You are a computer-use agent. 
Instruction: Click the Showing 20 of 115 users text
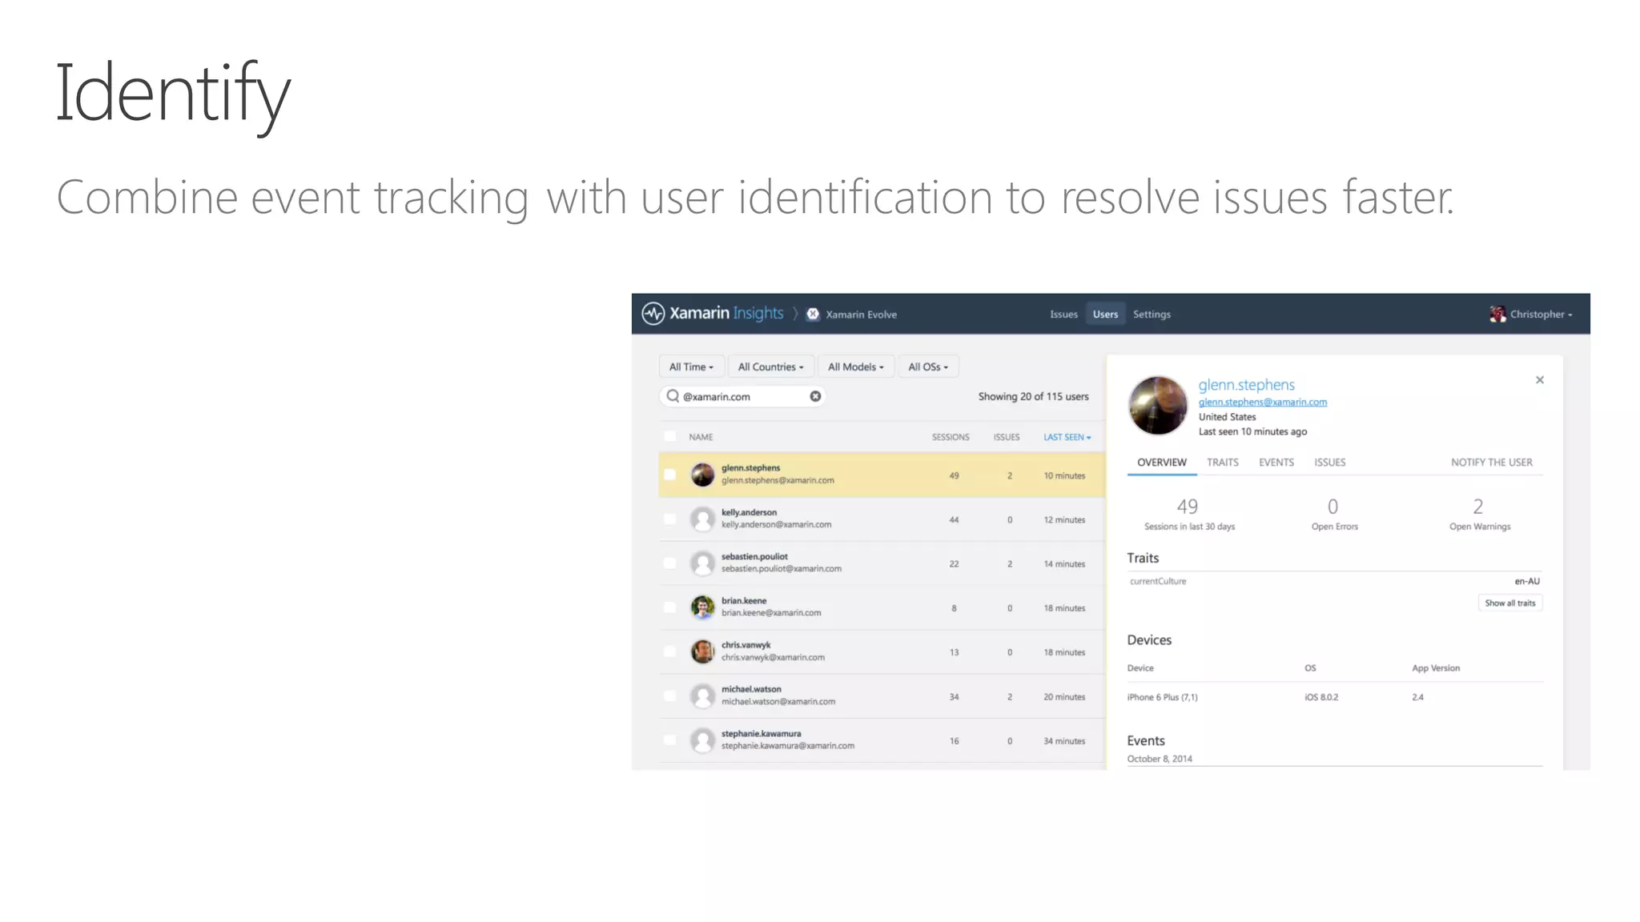pos(1033,396)
